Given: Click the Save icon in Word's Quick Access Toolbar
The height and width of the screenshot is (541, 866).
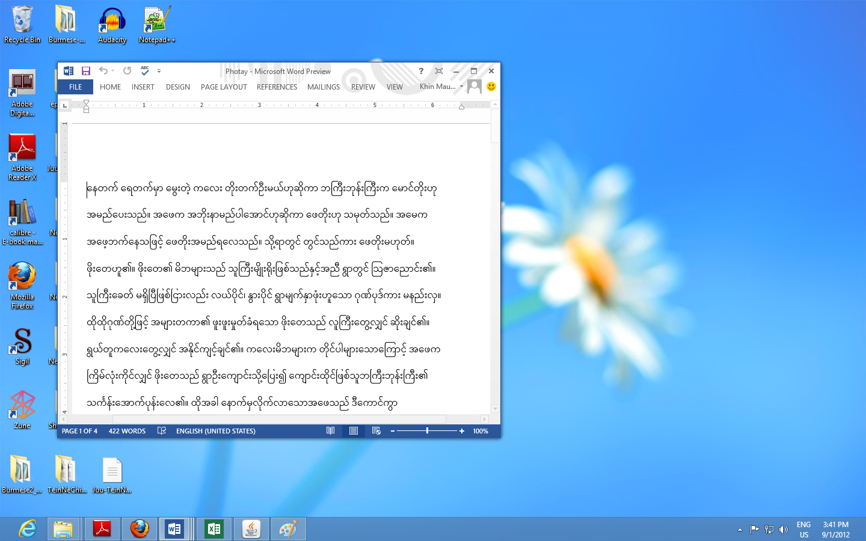Looking at the screenshot, I should pyautogui.click(x=86, y=71).
